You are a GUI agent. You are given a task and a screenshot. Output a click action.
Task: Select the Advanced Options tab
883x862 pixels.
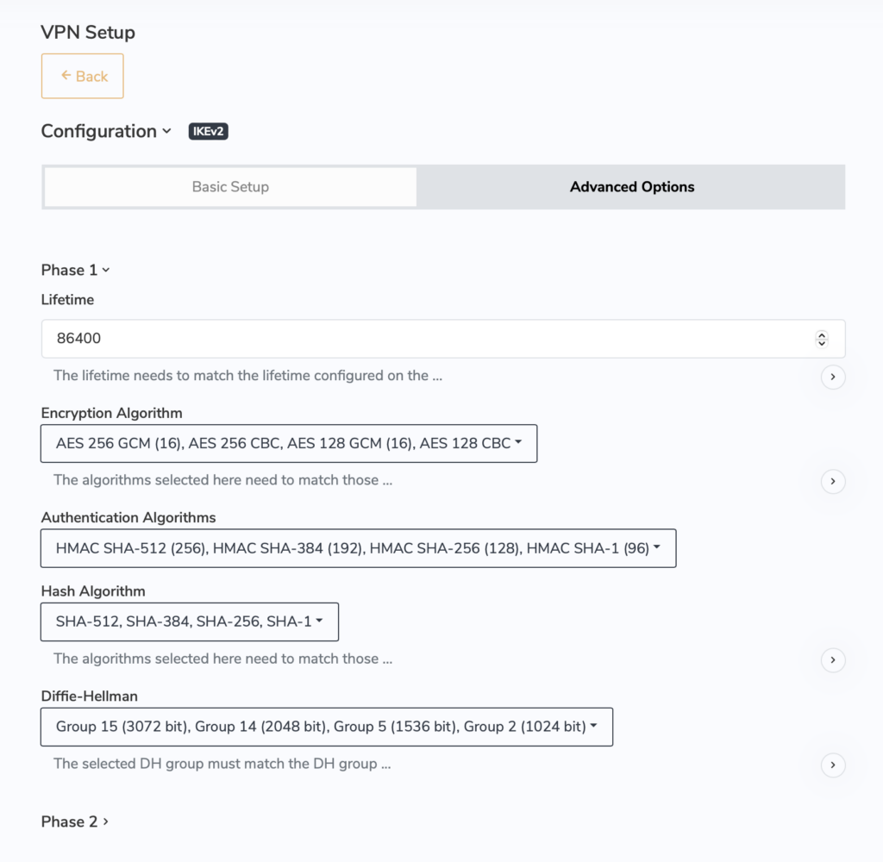[x=631, y=186]
